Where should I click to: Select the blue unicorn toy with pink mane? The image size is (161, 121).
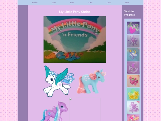tap(91, 81)
